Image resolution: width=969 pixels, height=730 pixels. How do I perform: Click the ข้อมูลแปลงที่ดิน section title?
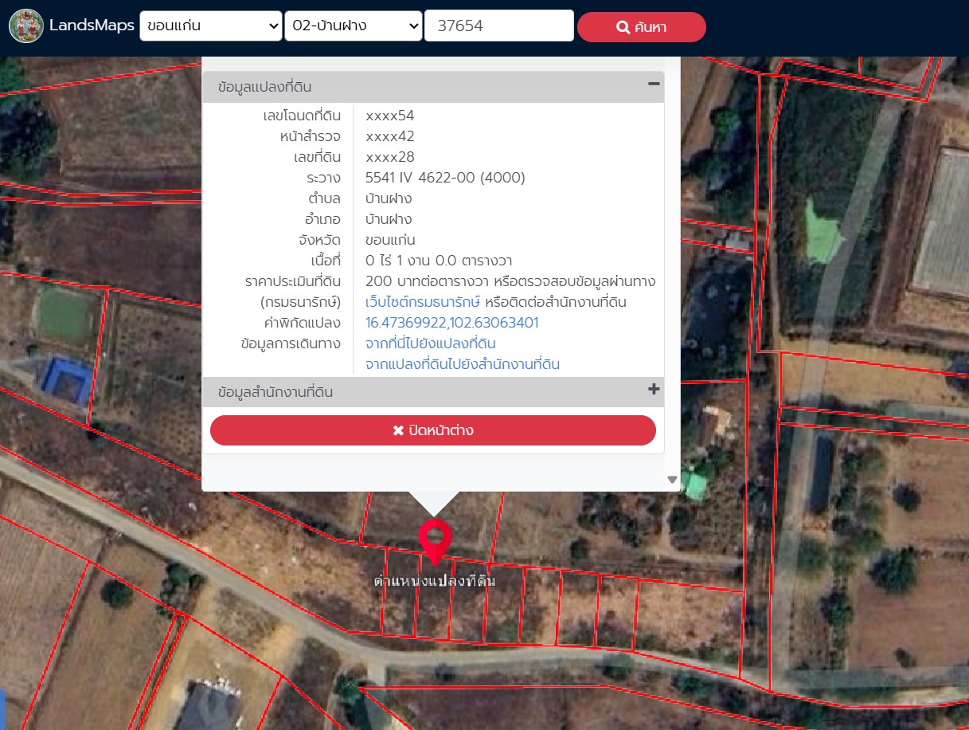270,87
